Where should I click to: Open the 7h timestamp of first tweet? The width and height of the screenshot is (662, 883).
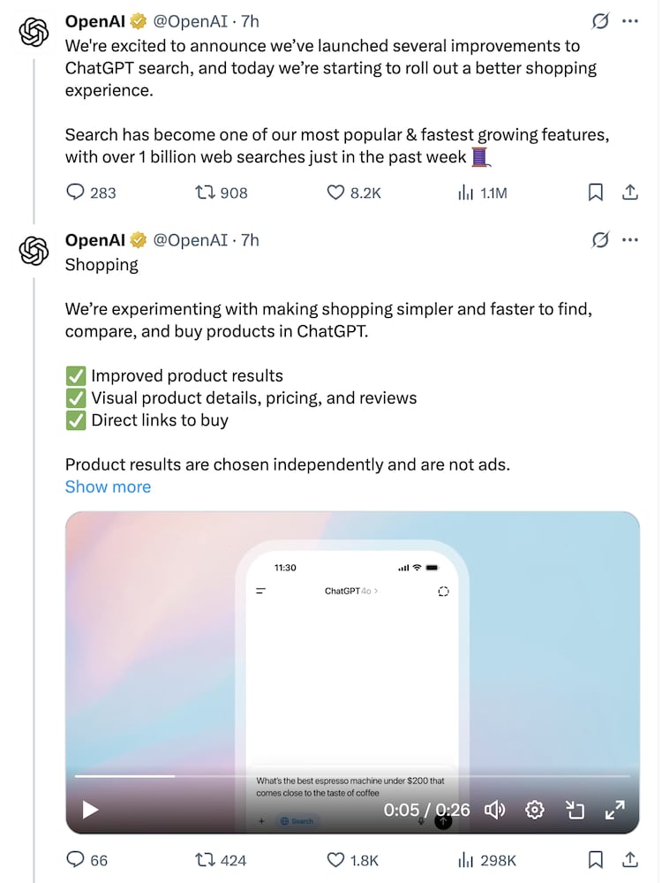click(250, 21)
